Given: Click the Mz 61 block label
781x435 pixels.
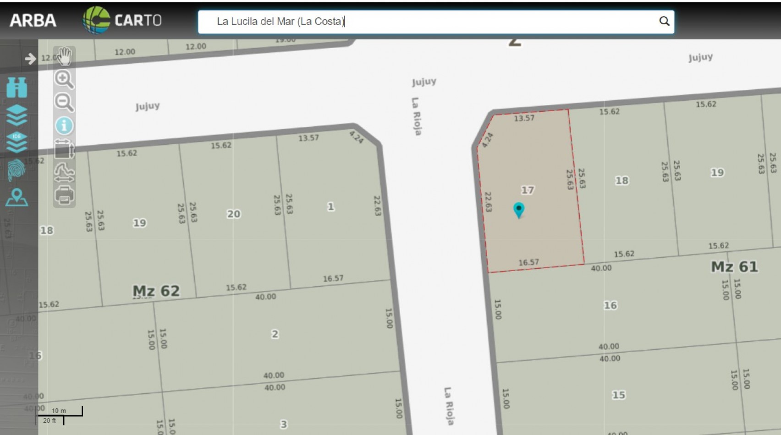Looking at the screenshot, I should [734, 266].
